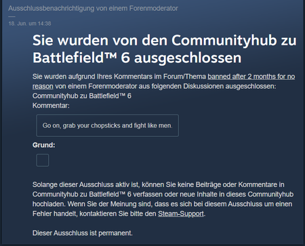Image resolution: width=305 pixels, height=246 pixels.
Task: Click the Kommentar: label
Action: (51, 106)
